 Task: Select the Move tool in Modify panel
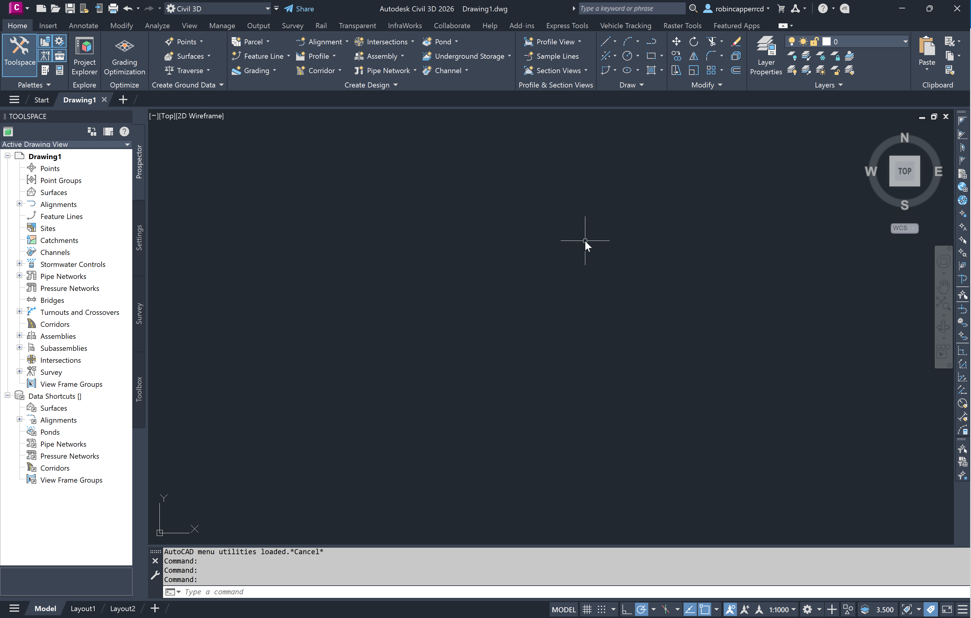[676, 42]
